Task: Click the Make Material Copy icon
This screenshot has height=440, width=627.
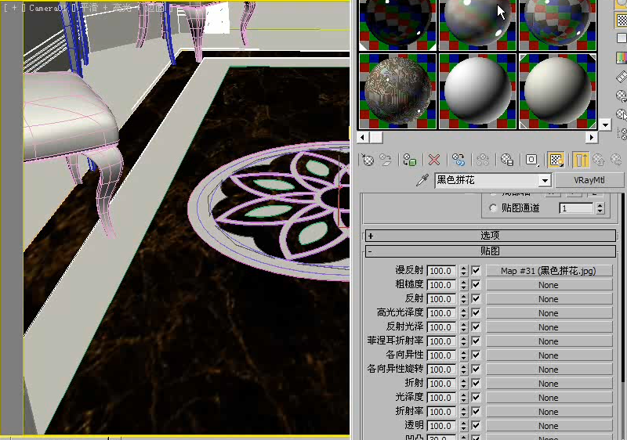Action: click(458, 160)
